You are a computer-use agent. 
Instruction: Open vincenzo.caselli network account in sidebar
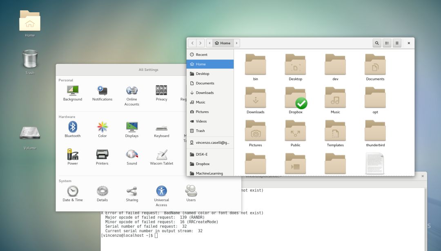[x=210, y=143]
